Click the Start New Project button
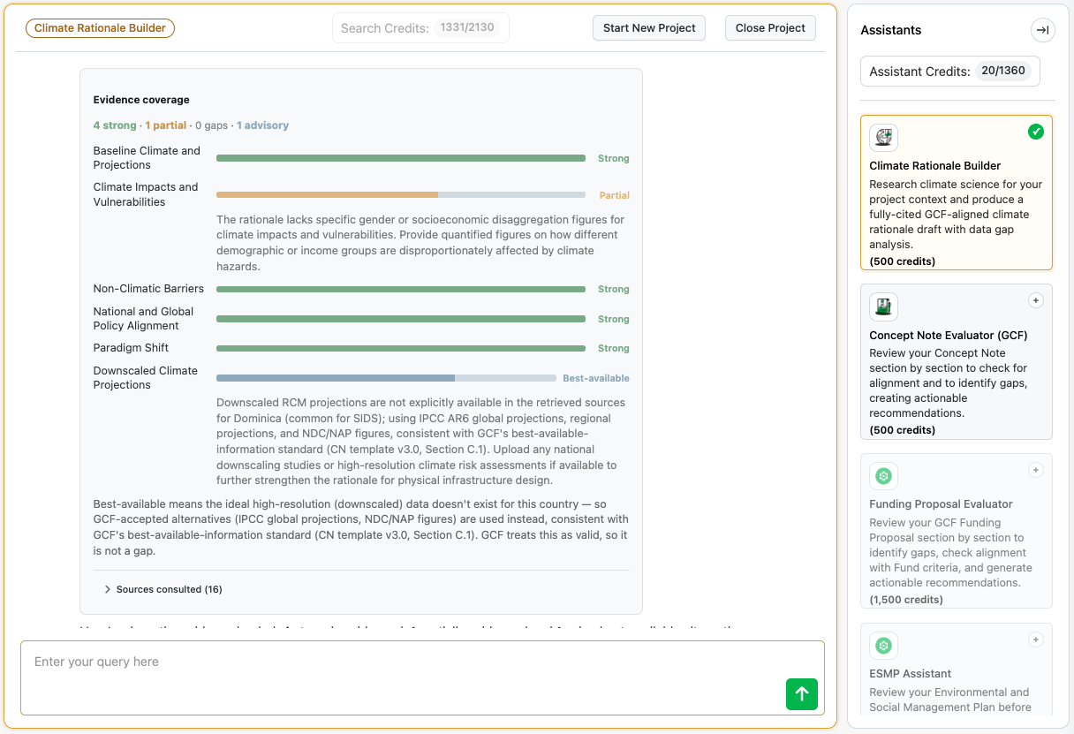Screen dimensions: 1074x734 coord(649,28)
